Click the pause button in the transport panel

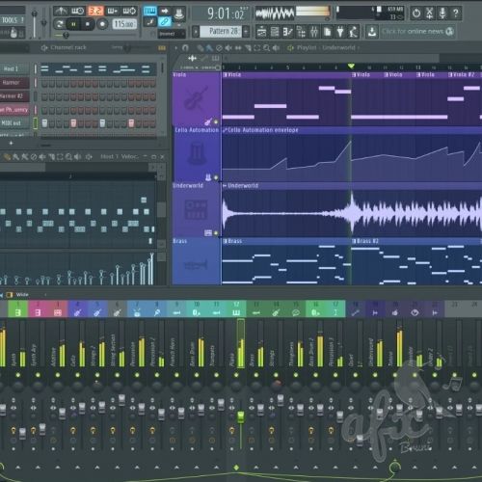pyautogui.click(x=73, y=24)
